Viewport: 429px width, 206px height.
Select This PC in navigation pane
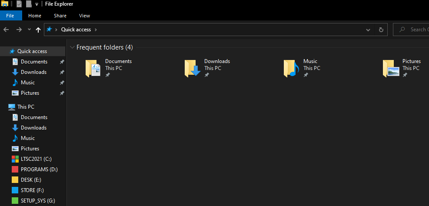point(26,107)
